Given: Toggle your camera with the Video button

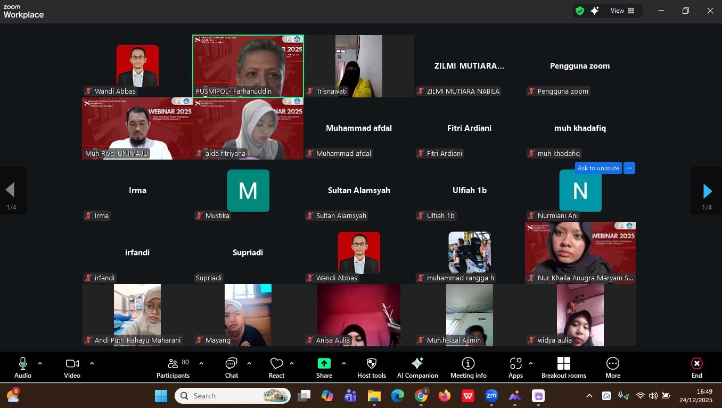Looking at the screenshot, I should [x=72, y=367].
